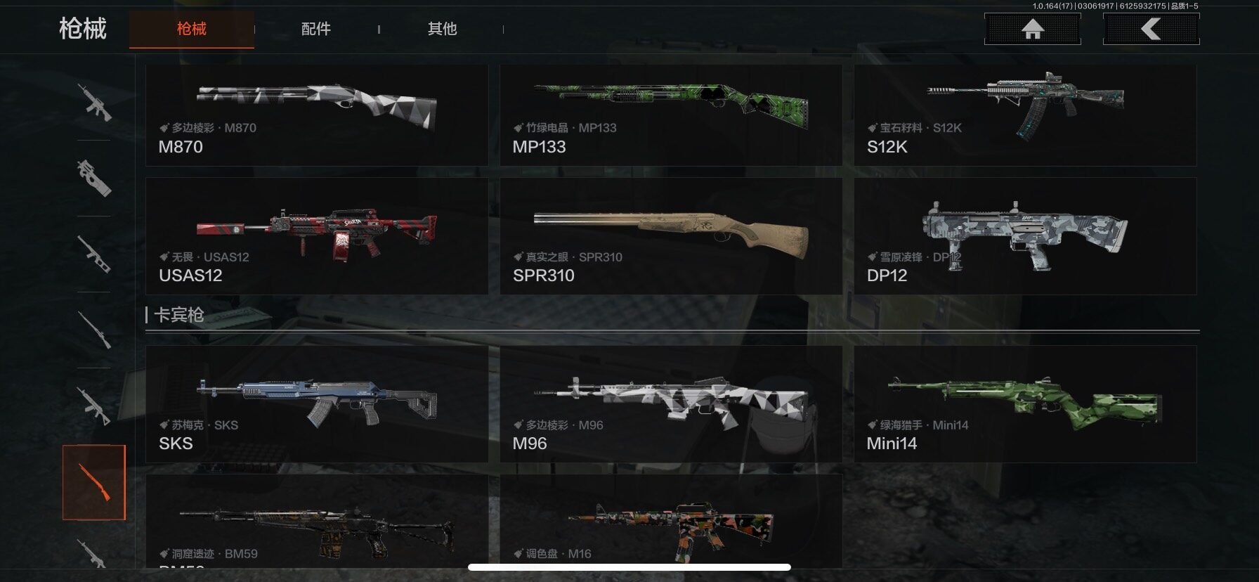This screenshot has width=1259, height=582.
Task: Choose the red USAS12 weapon card
Action: tap(317, 236)
